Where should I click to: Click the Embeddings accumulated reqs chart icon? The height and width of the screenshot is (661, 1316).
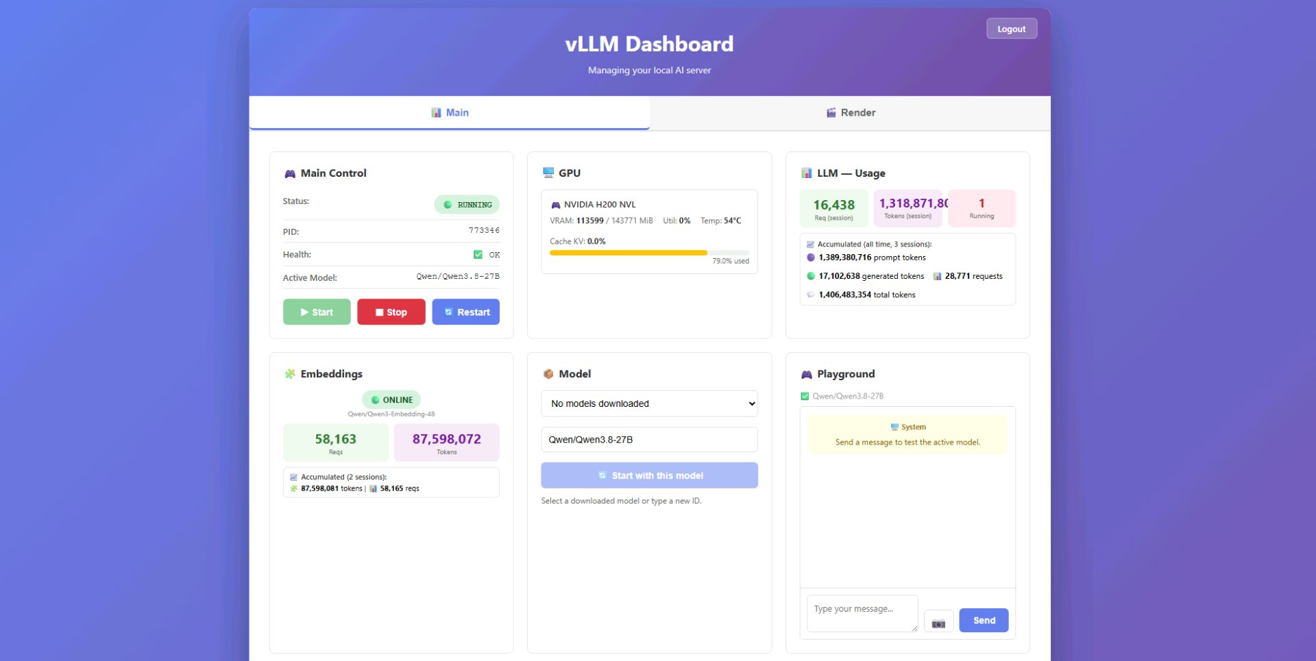374,488
